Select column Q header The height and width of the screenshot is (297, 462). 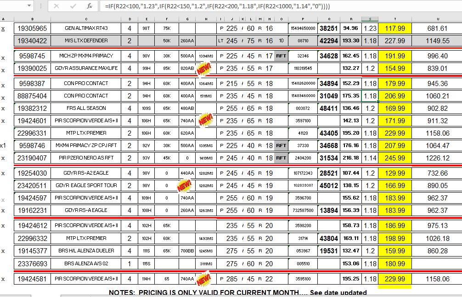click(x=329, y=19)
